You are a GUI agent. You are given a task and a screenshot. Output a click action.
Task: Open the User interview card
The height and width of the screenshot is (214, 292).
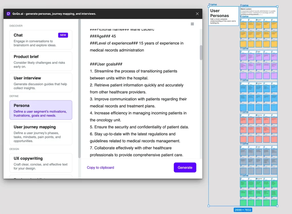pos(41,82)
